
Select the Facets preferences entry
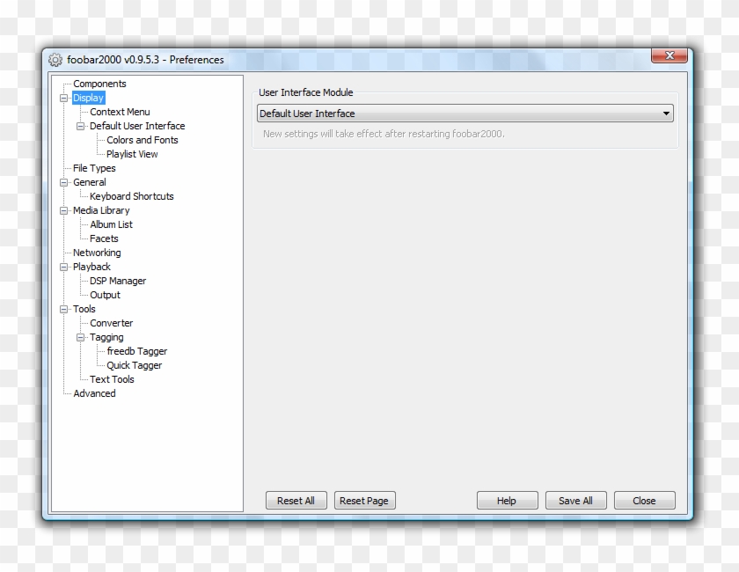(104, 238)
